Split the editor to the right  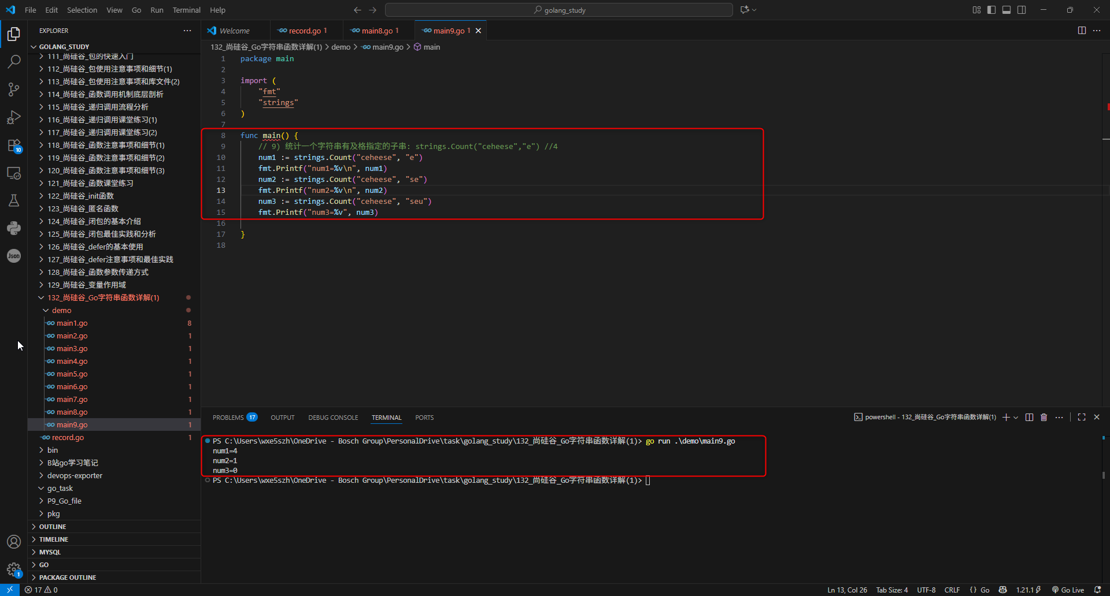[x=1082, y=31]
